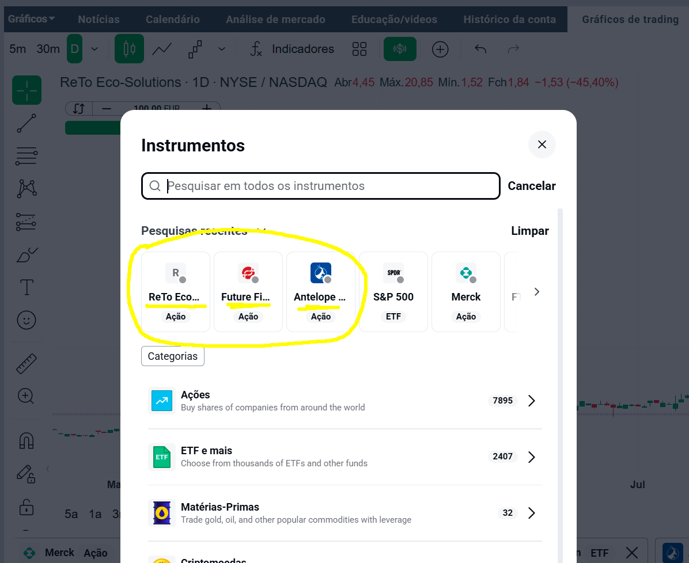689x563 pixels.
Task: Switch to candlestick chart style
Action: click(129, 49)
